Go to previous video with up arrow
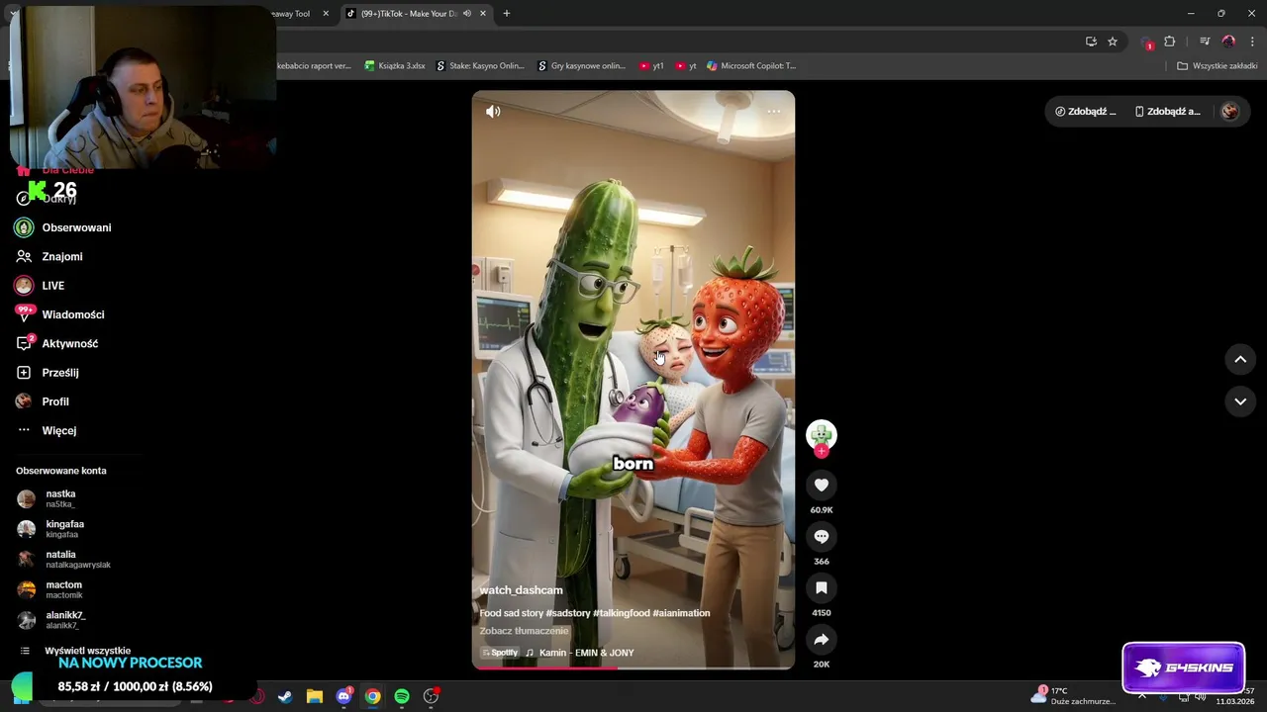The image size is (1267, 712). (1240, 360)
